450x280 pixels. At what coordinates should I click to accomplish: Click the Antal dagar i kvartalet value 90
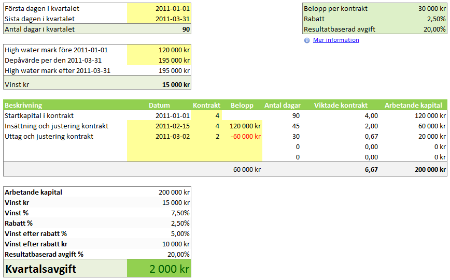pos(186,29)
